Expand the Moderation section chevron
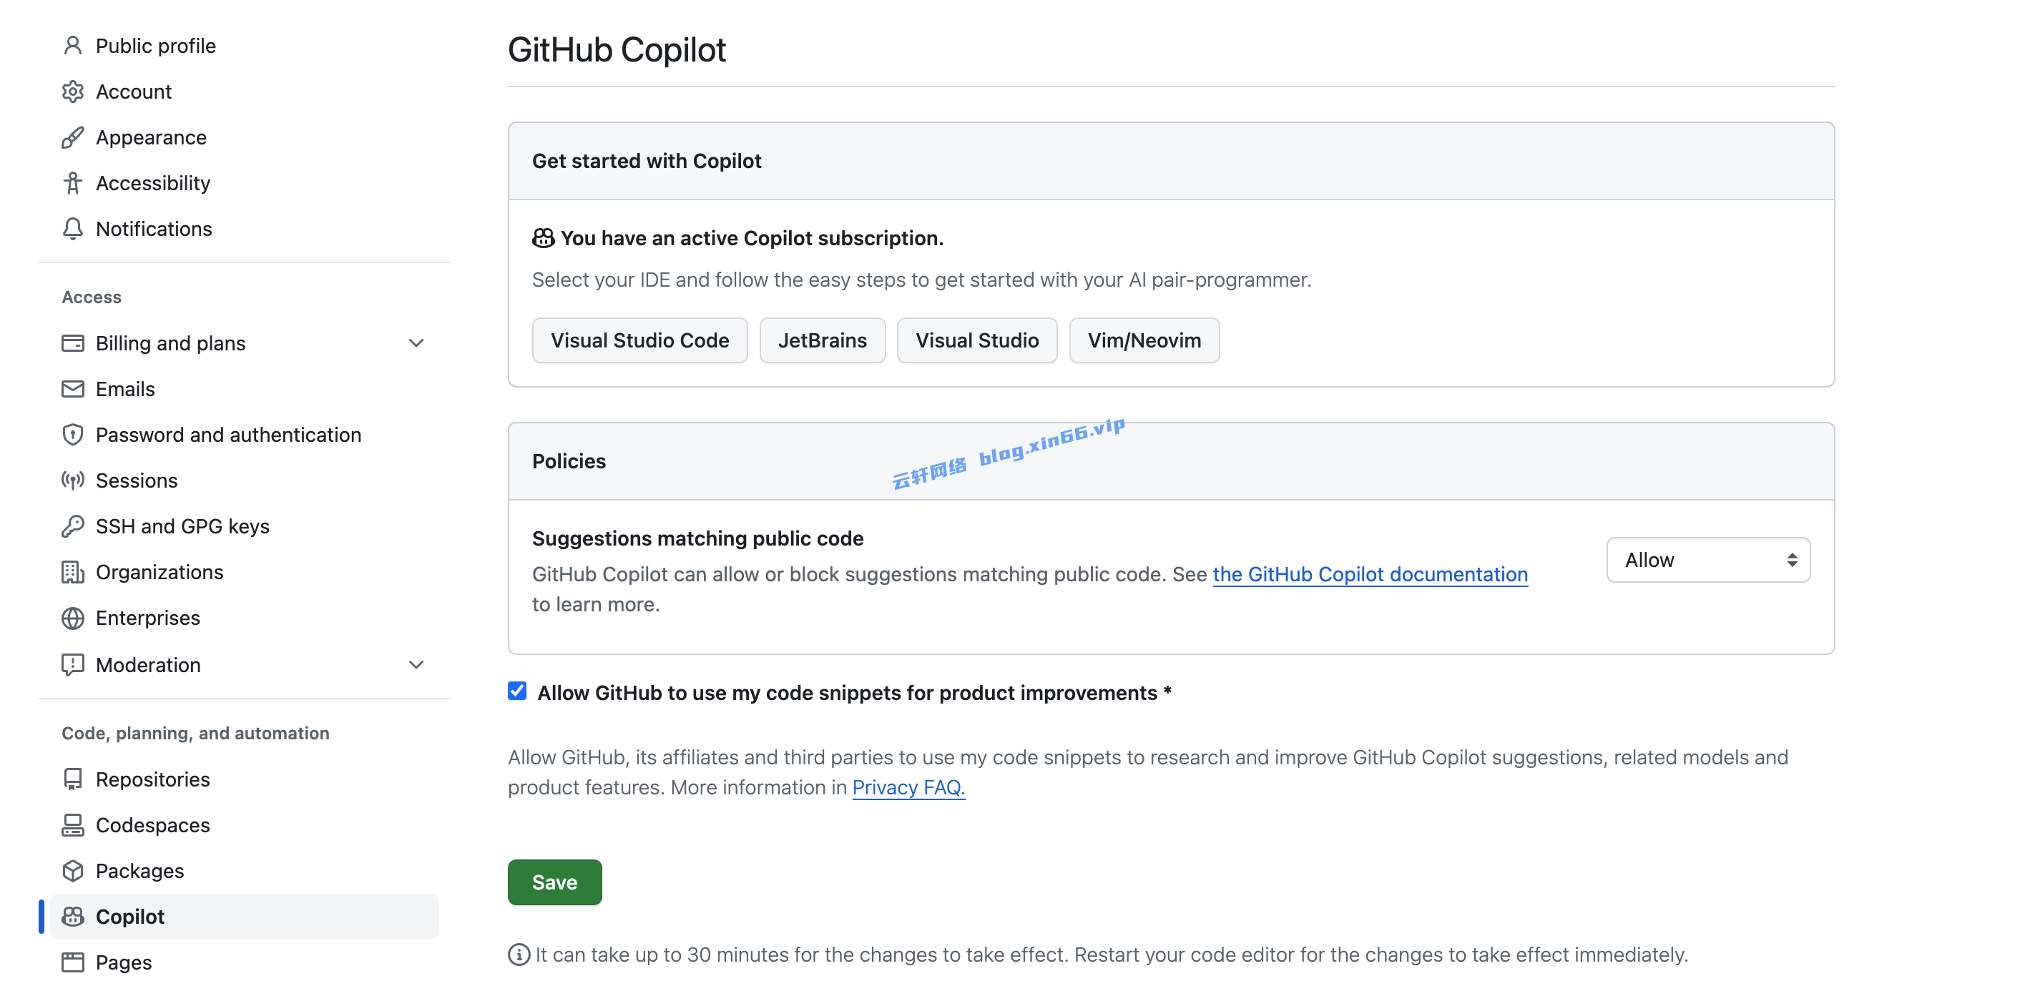2030x981 pixels. point(416,664)
